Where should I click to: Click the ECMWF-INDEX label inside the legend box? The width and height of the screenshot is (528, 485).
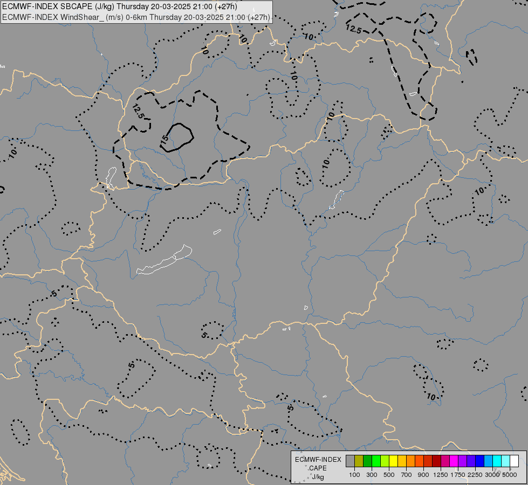[x=318, y=460]
